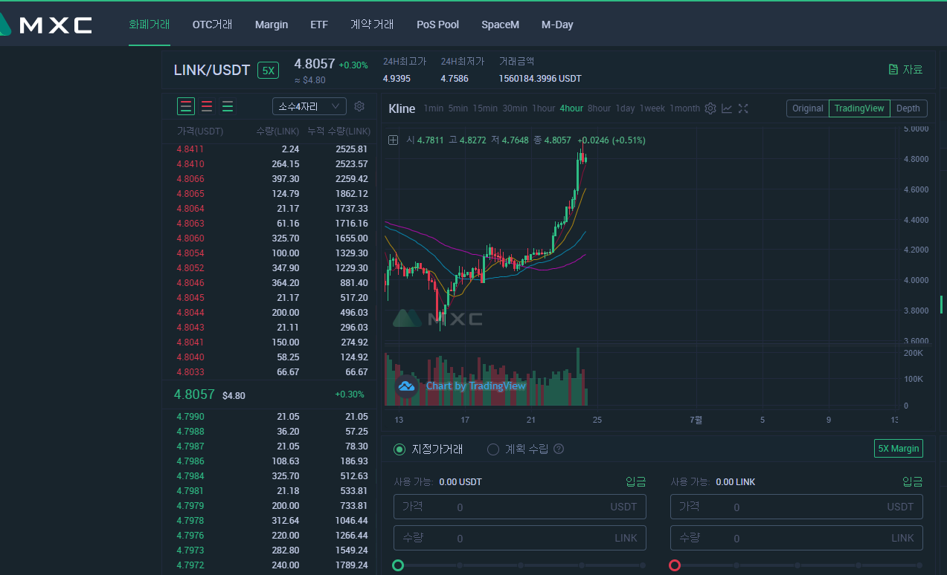The image size is (947, 575).
Task: Click the sell price (가격) input field
Action: (x=797, y=507)
